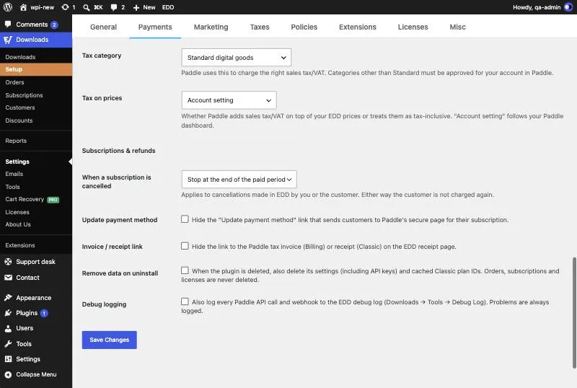Image resolution: width=577 pixels, height=388 pixels.
Task: Open the subscription cancelled behavior dropdown
Action: click(x=239, y=180)
